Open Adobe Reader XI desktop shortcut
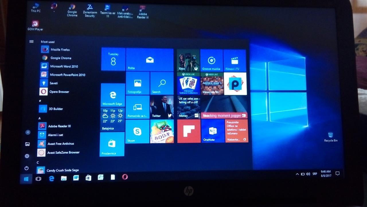 [142, 12]
